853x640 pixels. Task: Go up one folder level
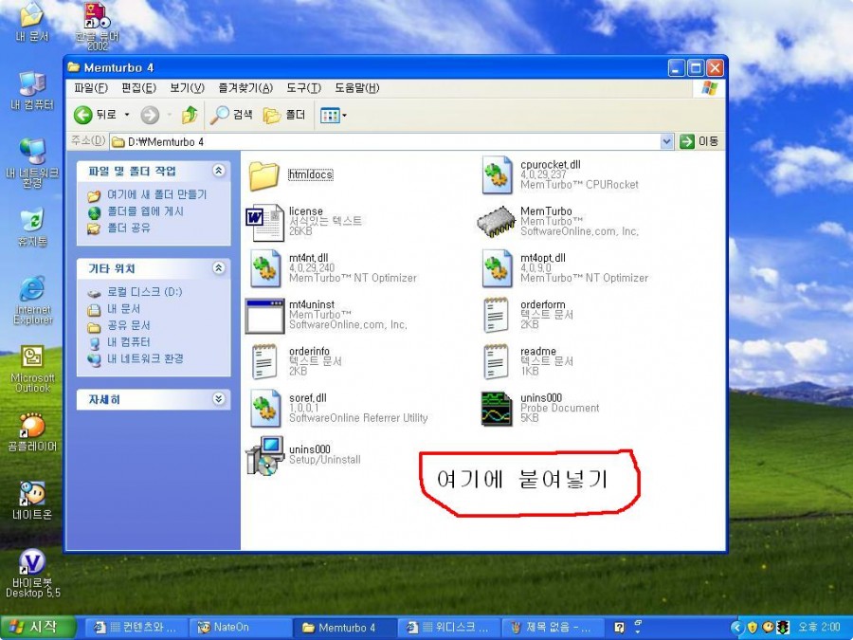click(190, 115)
